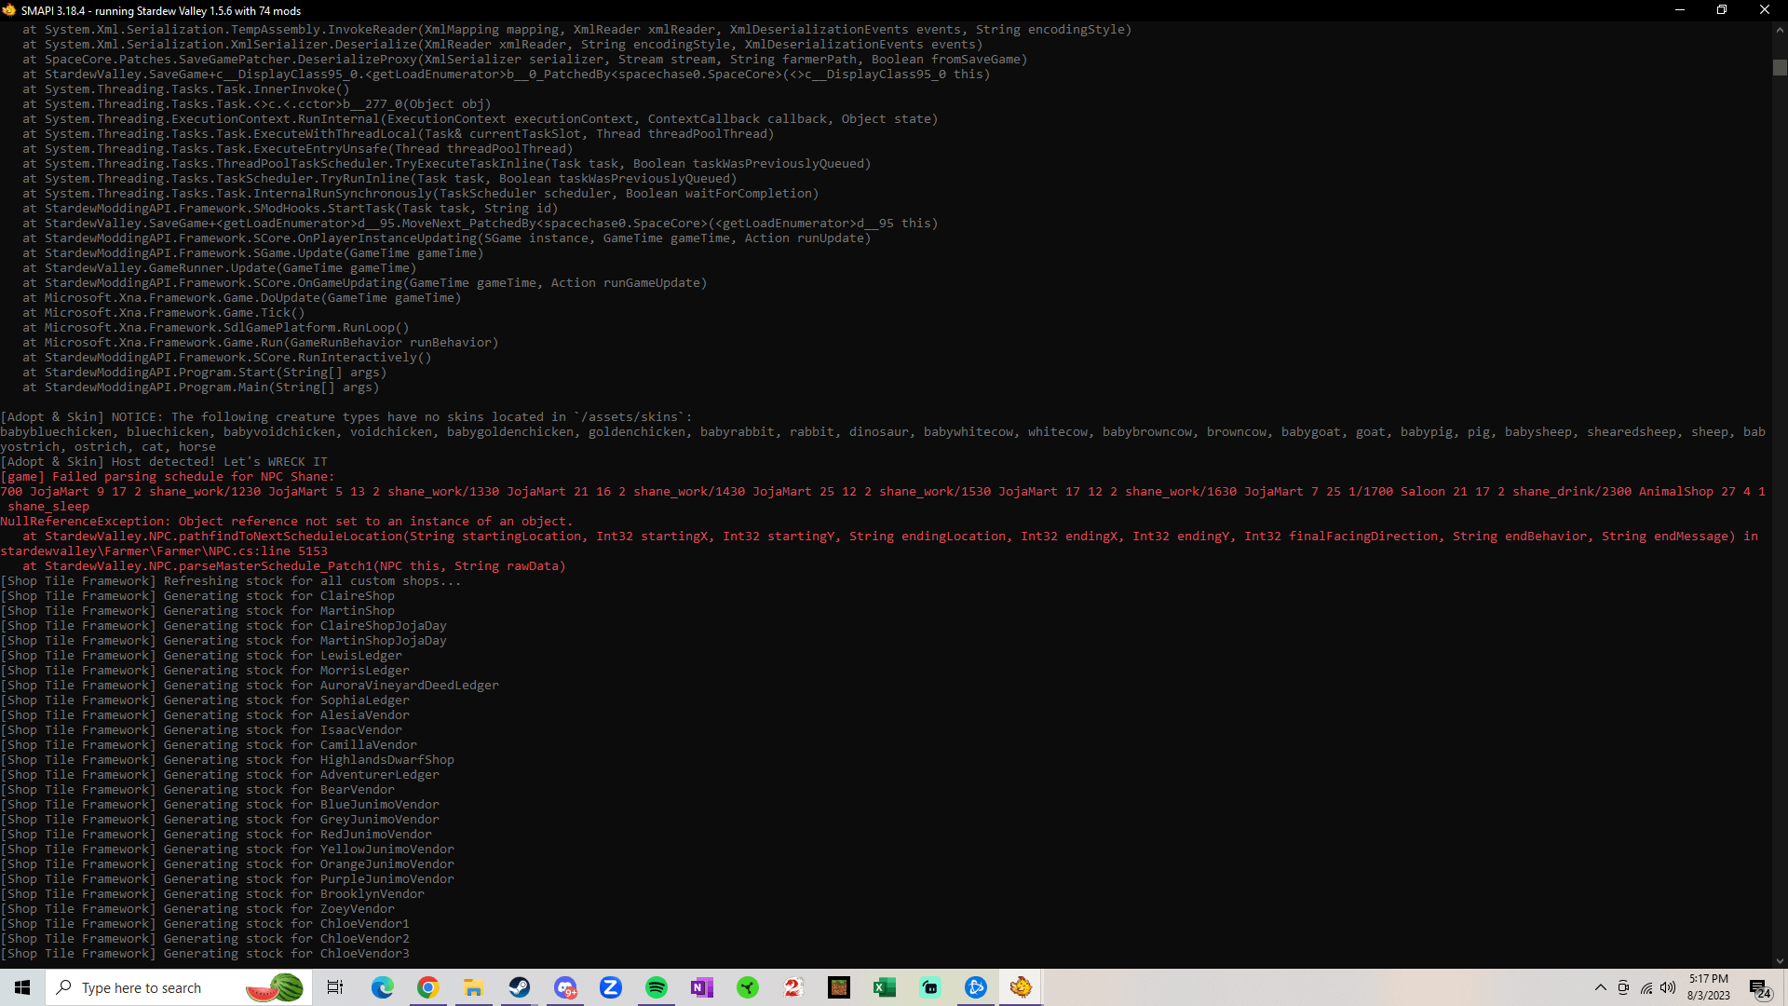
Task: Open the blue circular taskbar app
Action: pos(976,987)
